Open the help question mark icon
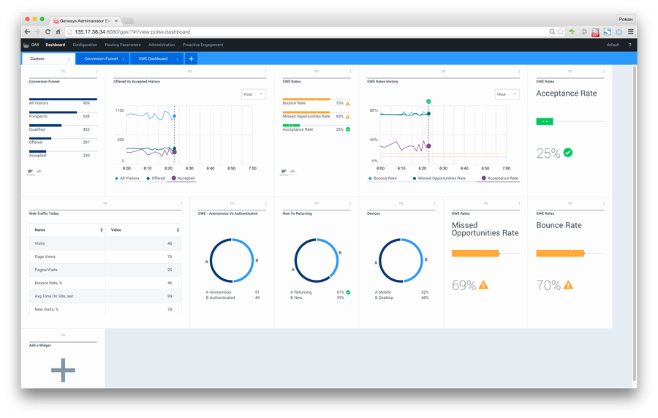Screen dimensions: 658x418 point(629,45)
